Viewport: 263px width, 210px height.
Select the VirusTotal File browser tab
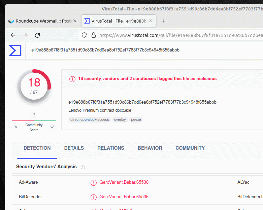[x=119, y=21]
